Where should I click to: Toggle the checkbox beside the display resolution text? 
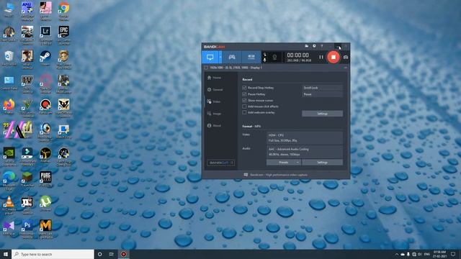pyautogui.click(x=206, y=68)
